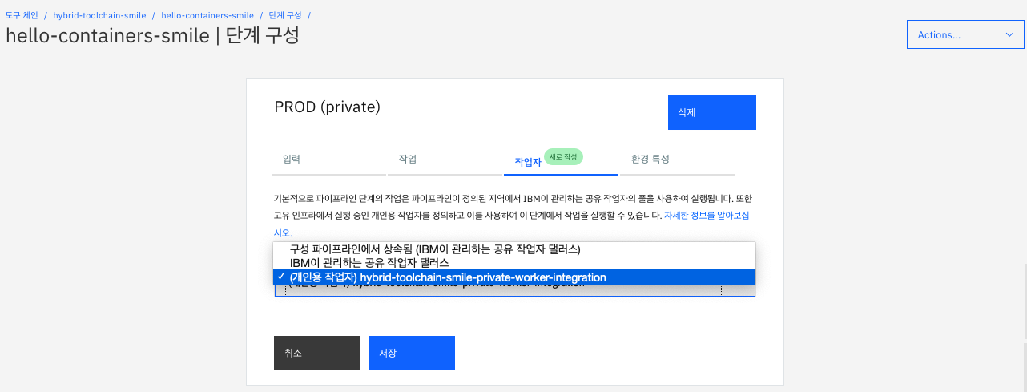Click the Actions dropdown chevron icon
This screenshot has width=1027, height=392.
(x=1009, y=35)
